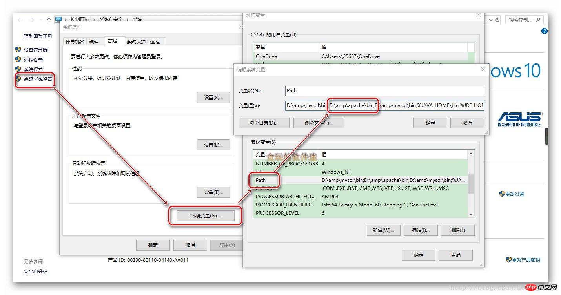Open 系统保护 sidebar link

(x=33, y=69)
